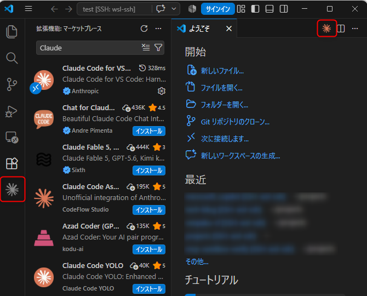This screenshot has width=367, height=296.
Task: Click the Git リポジトリのクローン link
Action: click(235, 122)
